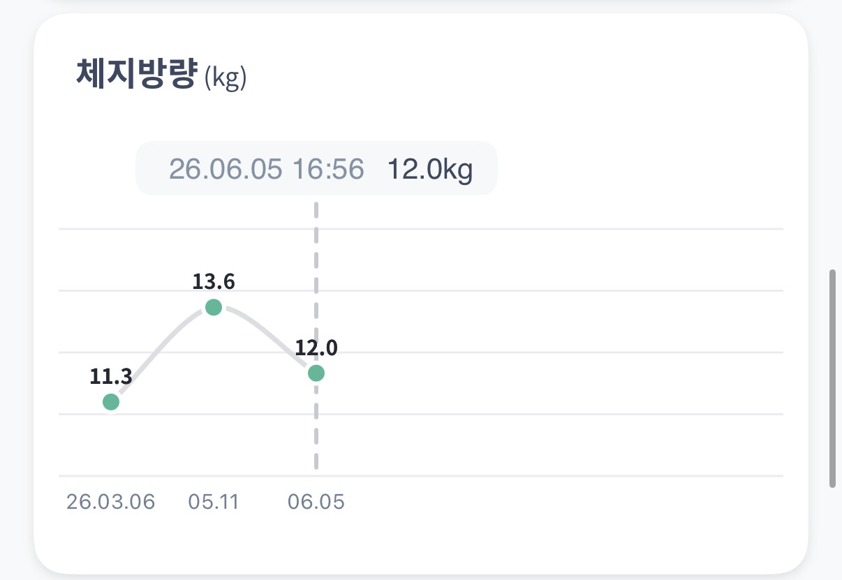Image resolution: width=842 pixels, height=580 pixels.
Task: Click the 06.05 date axis label
Action: (316, 502)
